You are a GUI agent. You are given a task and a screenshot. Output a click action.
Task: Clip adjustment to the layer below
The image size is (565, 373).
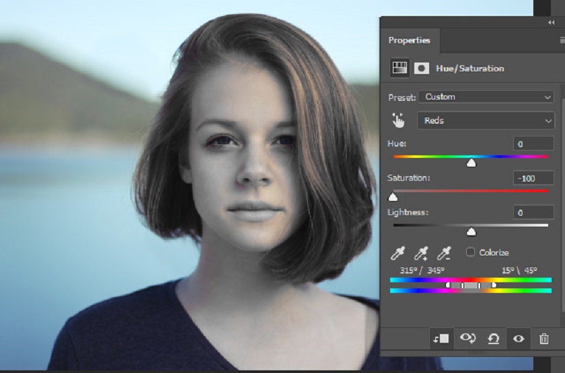click(x=441, y=339)
